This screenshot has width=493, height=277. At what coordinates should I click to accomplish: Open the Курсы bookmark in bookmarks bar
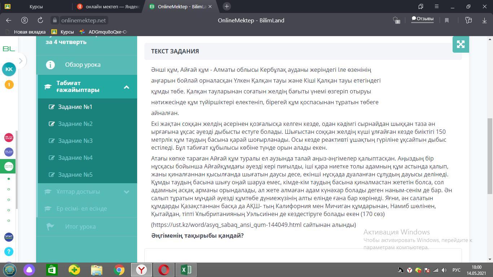tap(63, 32)
